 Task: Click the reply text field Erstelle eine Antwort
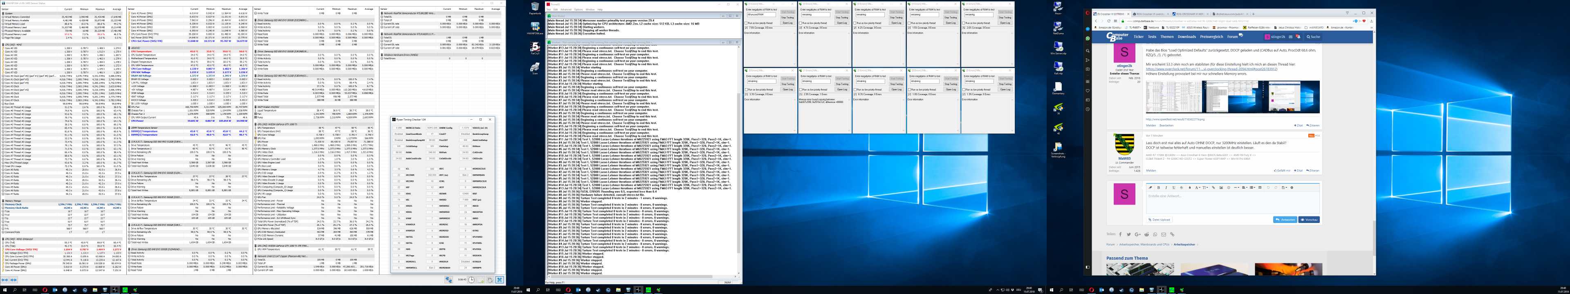point(1233,203)
